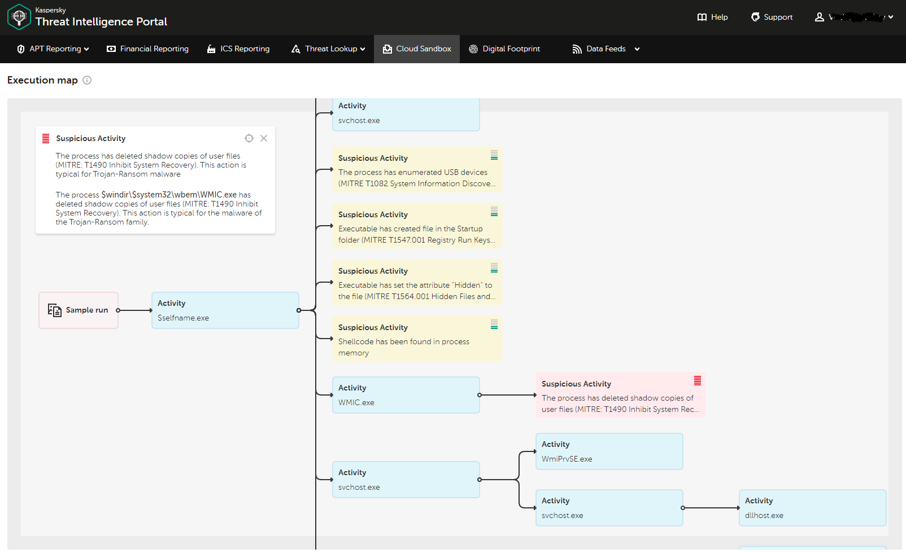The image size is (906, 553).
Task: Click the Financial Reporting money icon
Action: pos(111,49)
